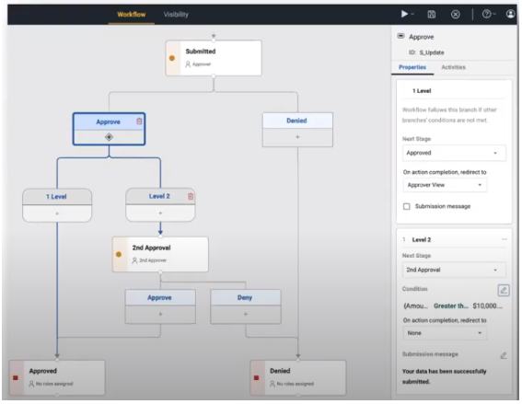
Task: Click the decision diamond icon in Approve
Action: coord(109,137)
